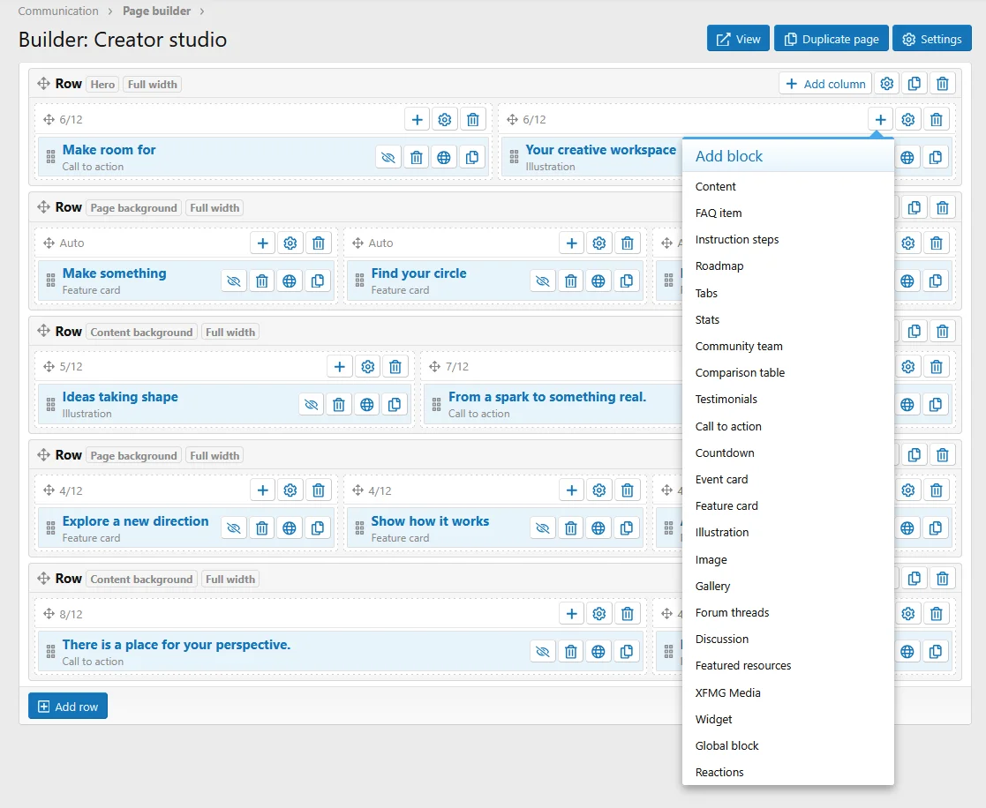Toggle visibility of 'Make room for' block
The width and height of the screenshot is (986, 808).
click(388, 157)
